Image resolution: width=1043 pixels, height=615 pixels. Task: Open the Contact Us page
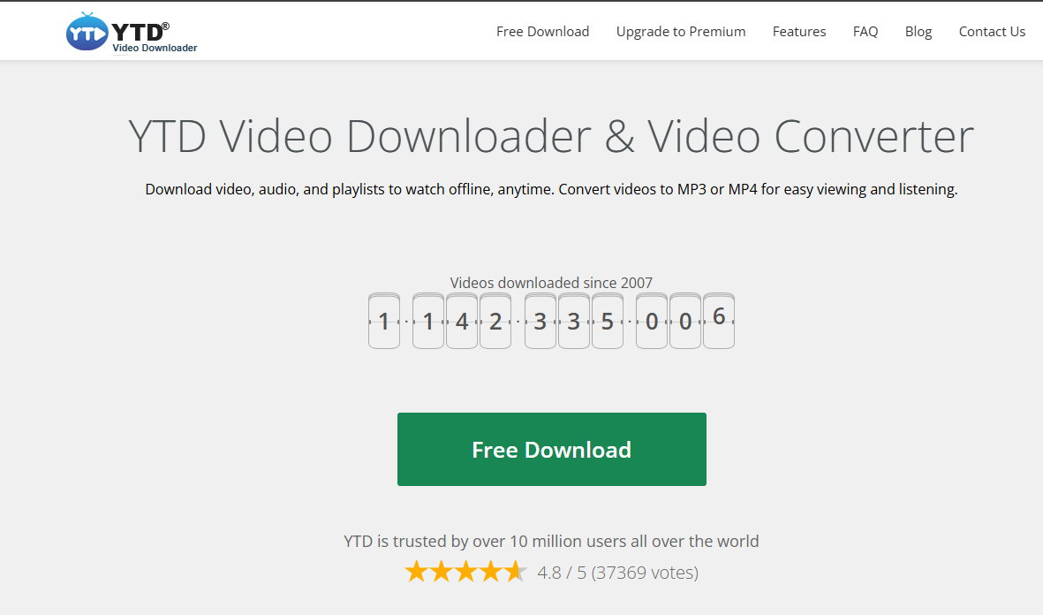[x=992, y=31]
